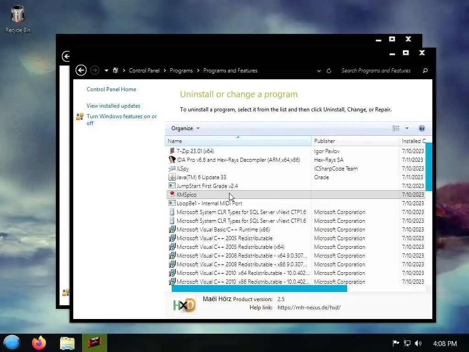Image resolution: width=469 pixels, height=352 pixels.
Task: Open Turn Windows features on or off
Action: pyautogui.click(x=121, y=120)
